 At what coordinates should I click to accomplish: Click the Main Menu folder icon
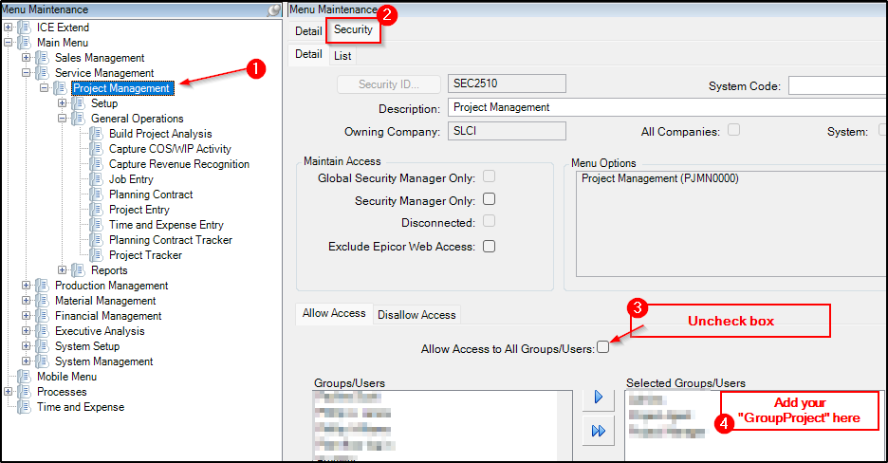[25, 43]
